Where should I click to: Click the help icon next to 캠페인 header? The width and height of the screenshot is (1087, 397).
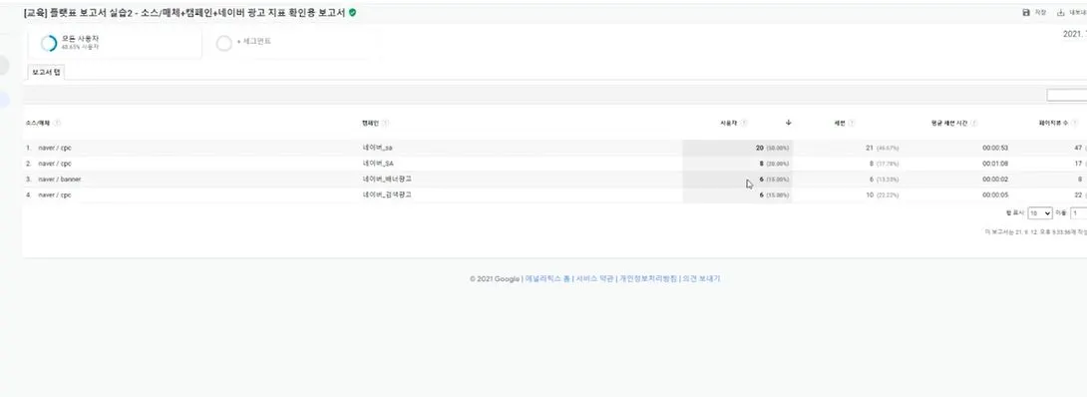click(x=386, y=123)
